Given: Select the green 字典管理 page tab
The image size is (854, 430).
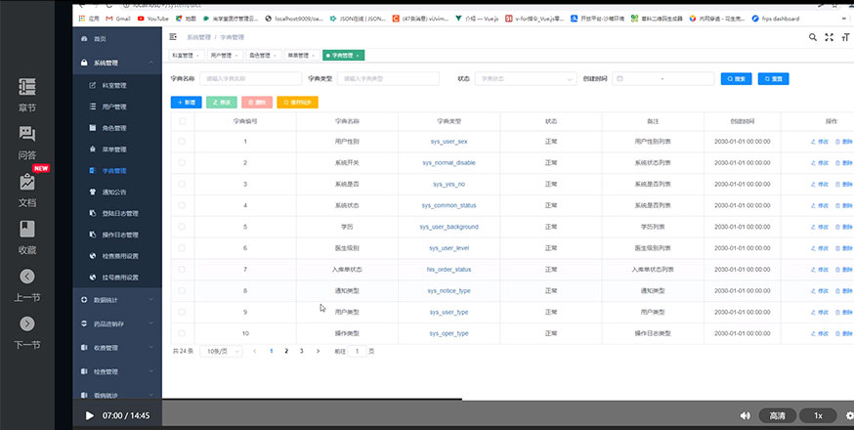Looking at the screenshot, I should tap(344, 55).
